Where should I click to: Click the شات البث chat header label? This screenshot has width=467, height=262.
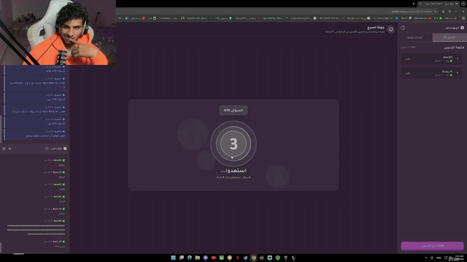pos(56,148)
